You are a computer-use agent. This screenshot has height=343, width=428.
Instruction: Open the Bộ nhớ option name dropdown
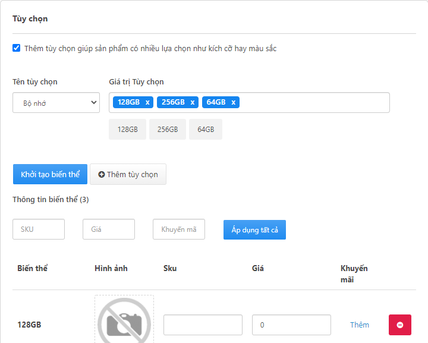(56, 103)
